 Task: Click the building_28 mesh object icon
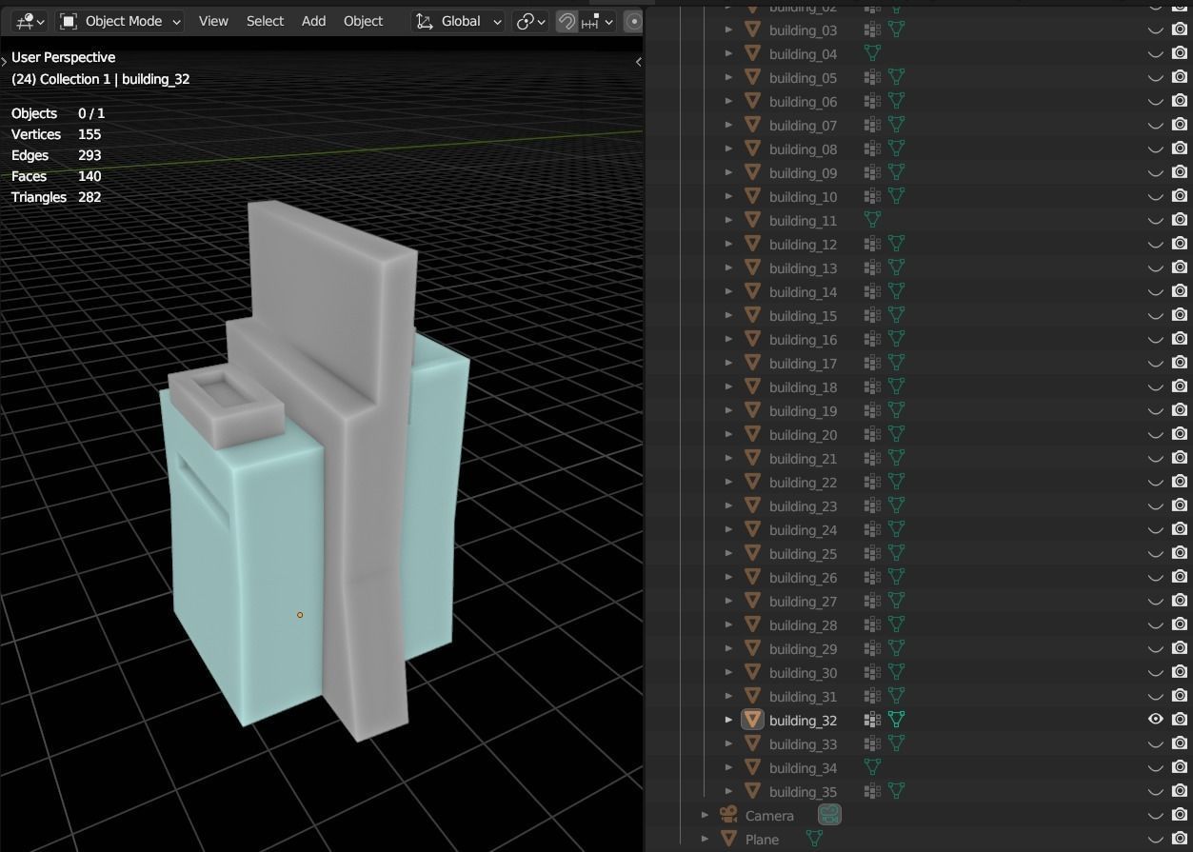(x=753, y=624)
